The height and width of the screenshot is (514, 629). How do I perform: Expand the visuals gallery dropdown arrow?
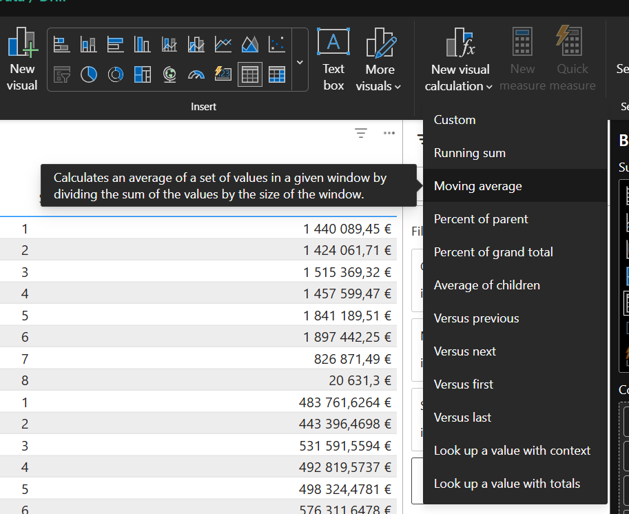300,62
